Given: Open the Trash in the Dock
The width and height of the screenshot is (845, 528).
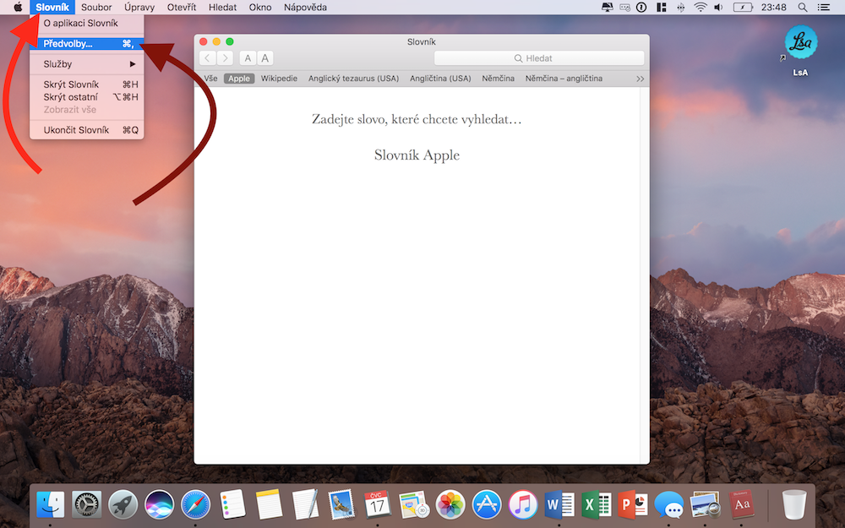Looking at the screenshot, I should [x=794, y=505].
